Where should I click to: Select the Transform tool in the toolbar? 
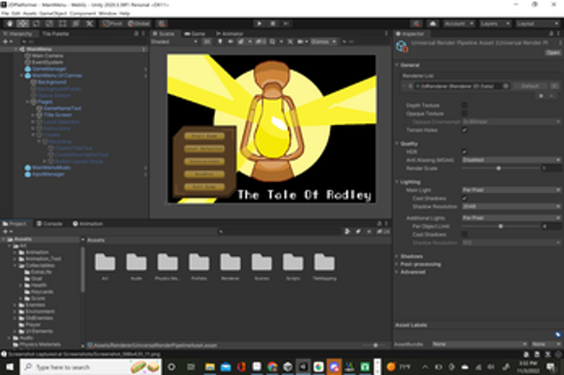pos(76,24)
